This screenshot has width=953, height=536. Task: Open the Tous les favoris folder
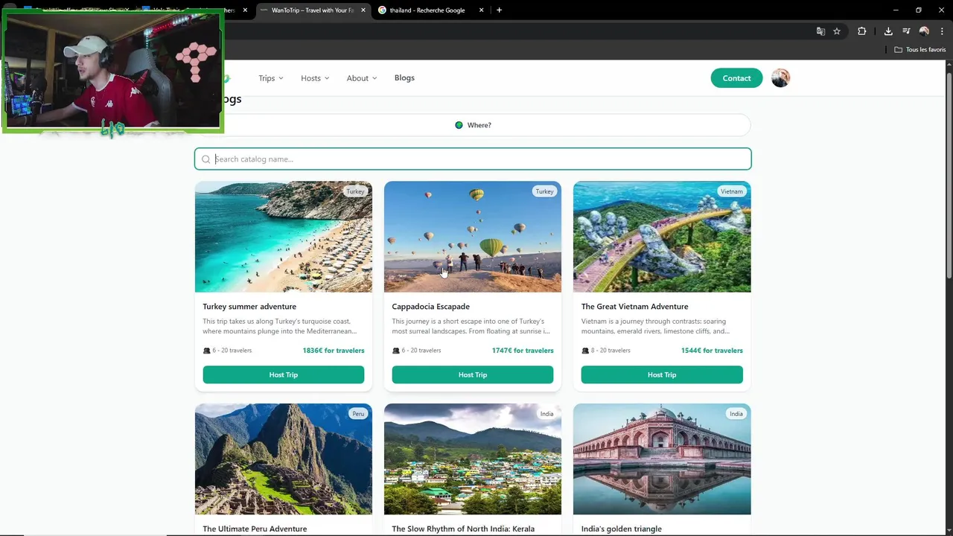coord(920,50)
